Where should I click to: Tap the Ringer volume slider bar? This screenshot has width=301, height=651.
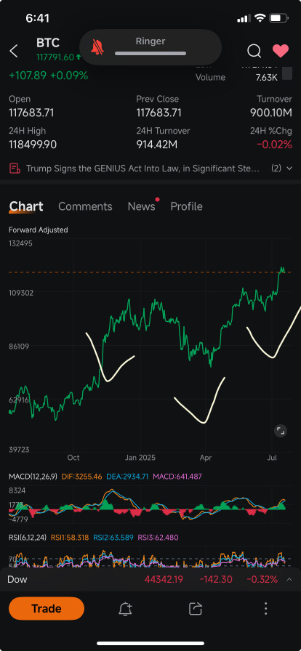coord(150,54)
